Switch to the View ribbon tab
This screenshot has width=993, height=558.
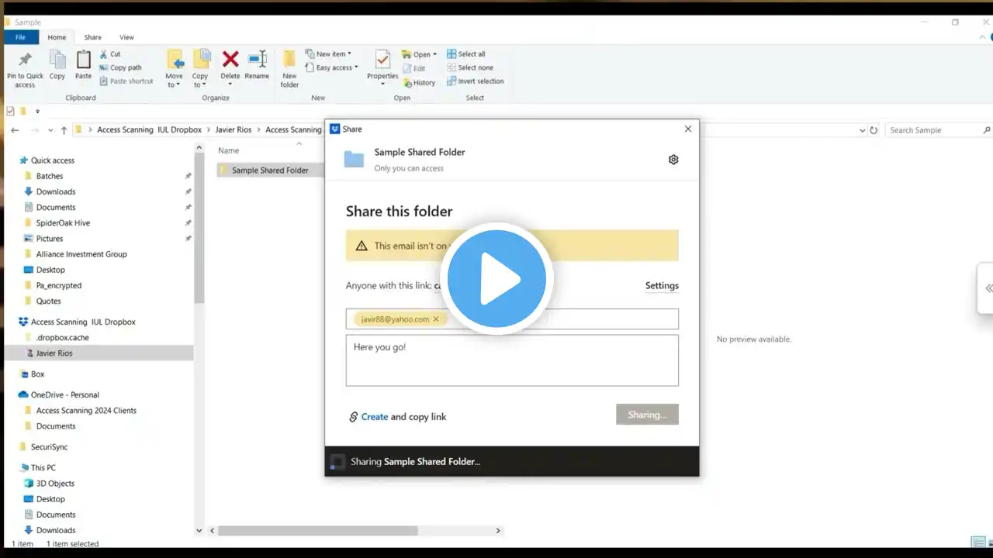(126, 37)
